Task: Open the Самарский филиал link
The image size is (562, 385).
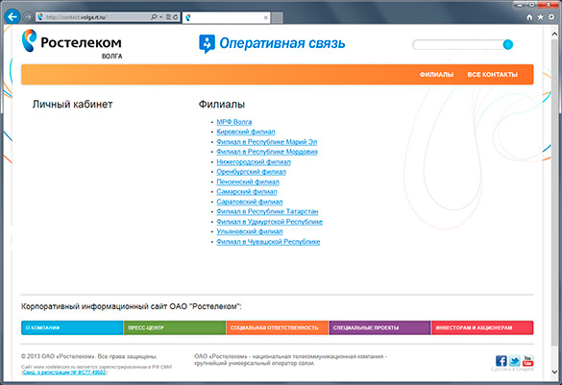Action: point(247,192)
